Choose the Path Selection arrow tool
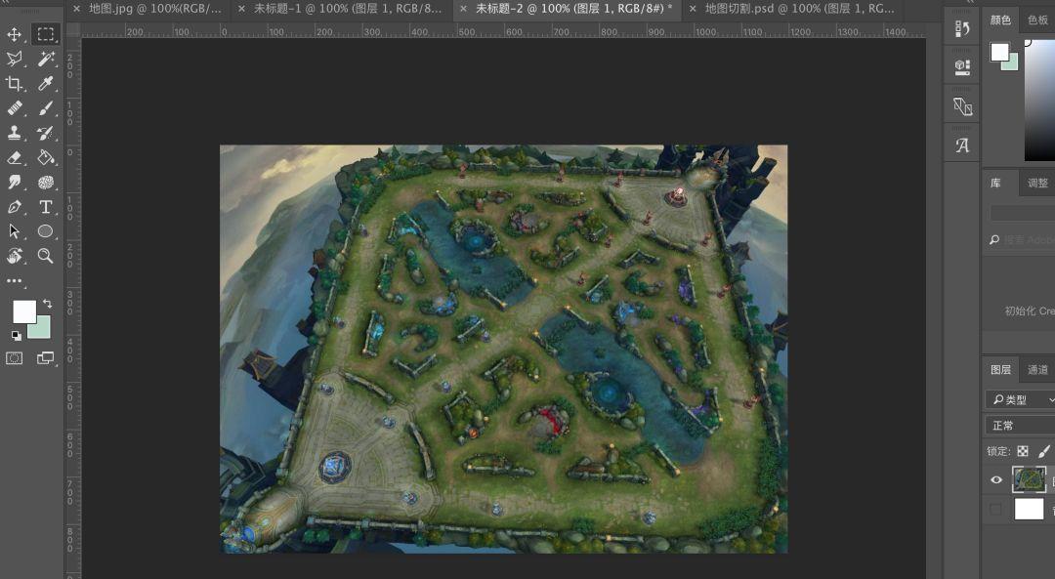Image resolution: width=1055 pixels, height=579 pixels. pos(14,231)
